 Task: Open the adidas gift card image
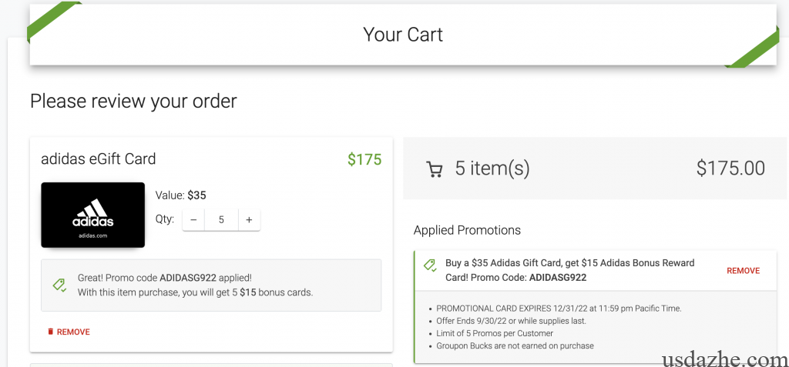[92, 215]
